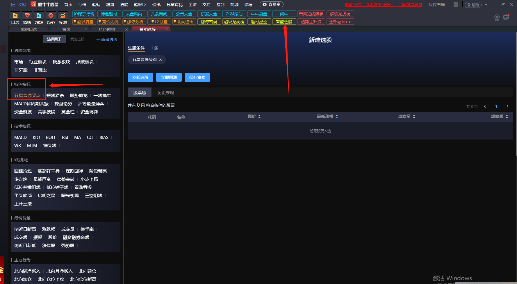The height and width of the screenshot is (284, 517).
Task: Go to next page of results
Action: pyautogui.click(x=507, y=106)
